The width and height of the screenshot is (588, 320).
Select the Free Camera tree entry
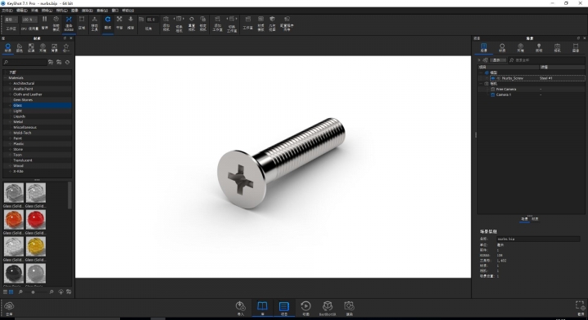click(x=506, y=90)
